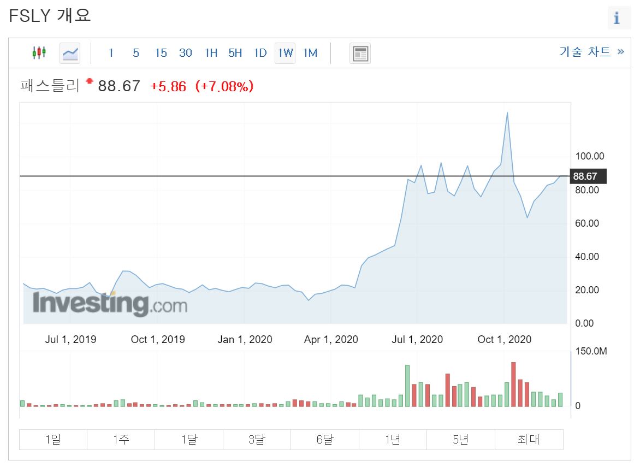Choose the 5H interval
The height and width of the screenshot is (467, 640).
pyautogui.click(x=235, y=53)
